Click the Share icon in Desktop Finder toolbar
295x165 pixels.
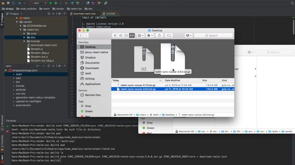[159, 35]
